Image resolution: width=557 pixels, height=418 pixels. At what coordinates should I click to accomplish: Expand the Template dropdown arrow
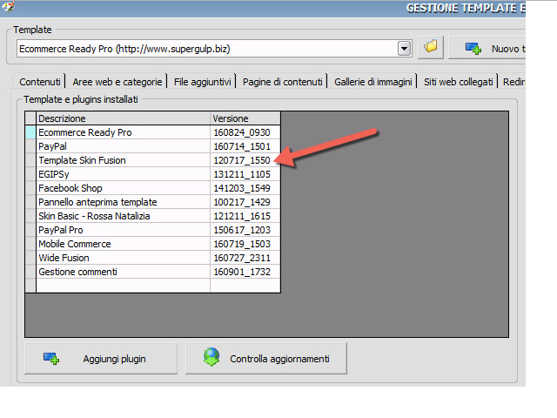click(404, 49)
